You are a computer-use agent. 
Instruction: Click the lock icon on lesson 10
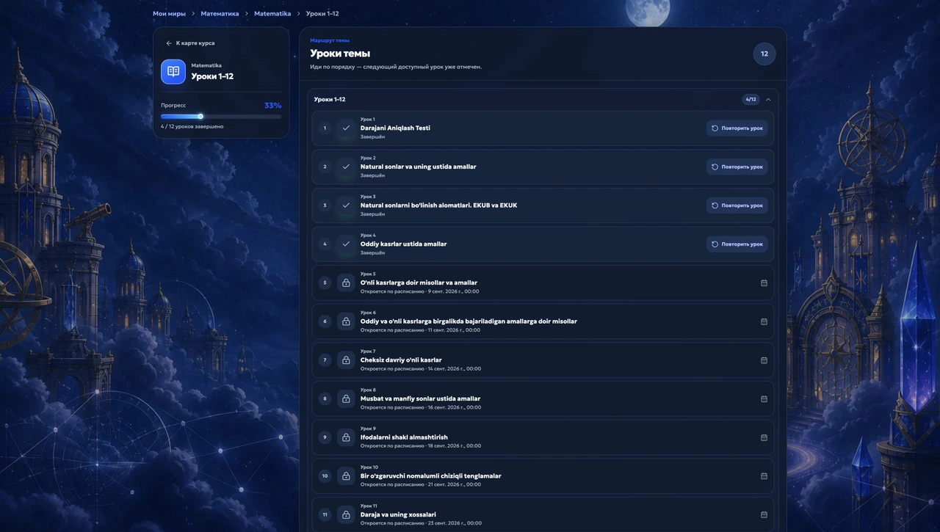(346, 476)
